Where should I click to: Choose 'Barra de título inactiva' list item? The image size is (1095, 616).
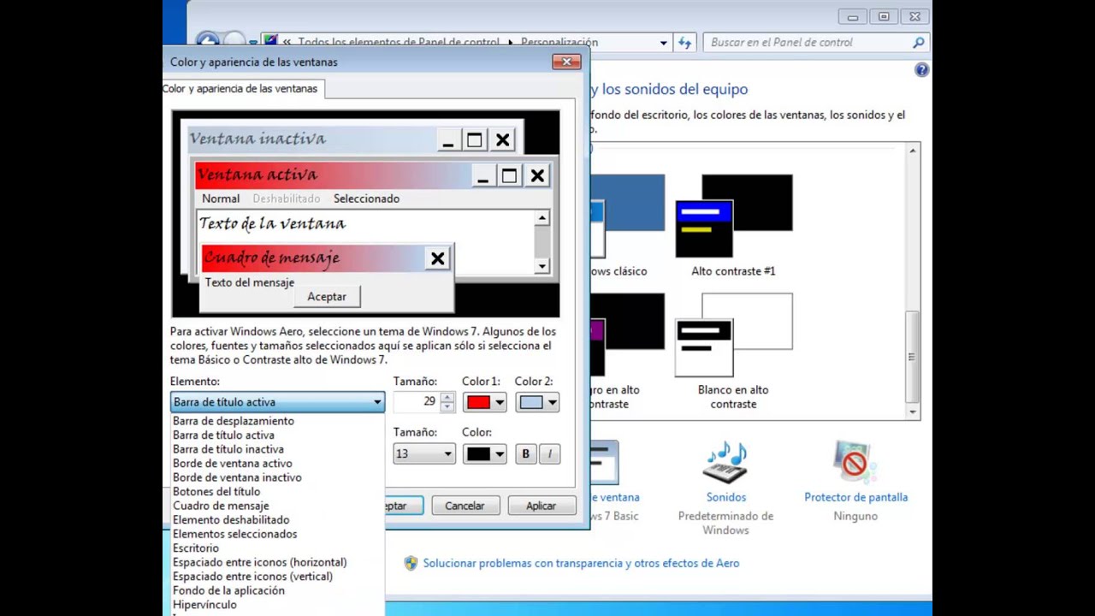click(228, 449)
